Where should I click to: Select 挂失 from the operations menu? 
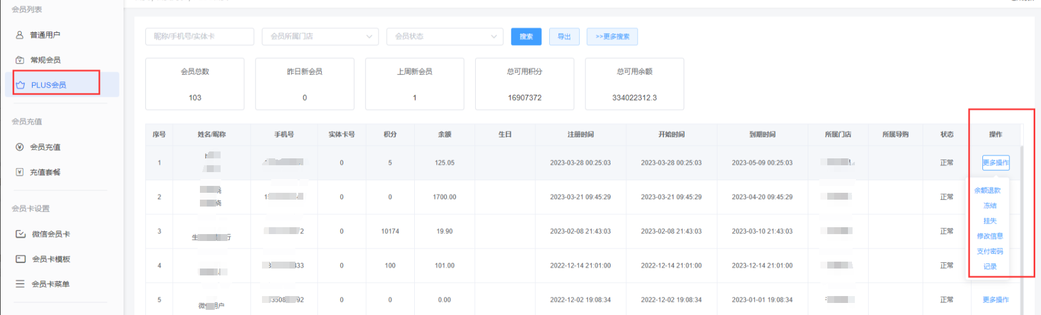[x=990, y=221]
